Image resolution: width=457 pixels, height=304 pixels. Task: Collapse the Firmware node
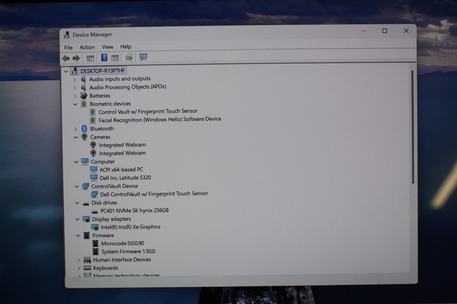pos(78,236)
